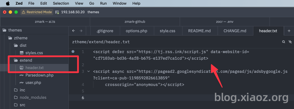Select the header.txt editor tab
The height and width of the screenshot is (109, 294).
pos(268,31)
